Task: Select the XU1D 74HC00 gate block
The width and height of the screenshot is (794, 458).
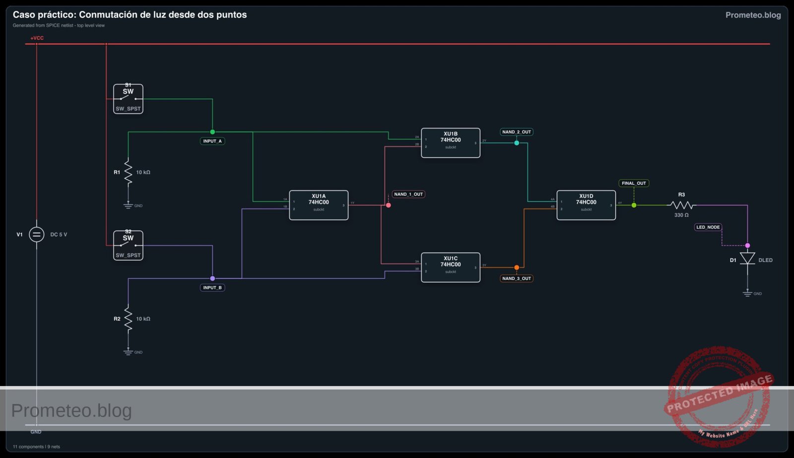Action: [x=586, y=205]
